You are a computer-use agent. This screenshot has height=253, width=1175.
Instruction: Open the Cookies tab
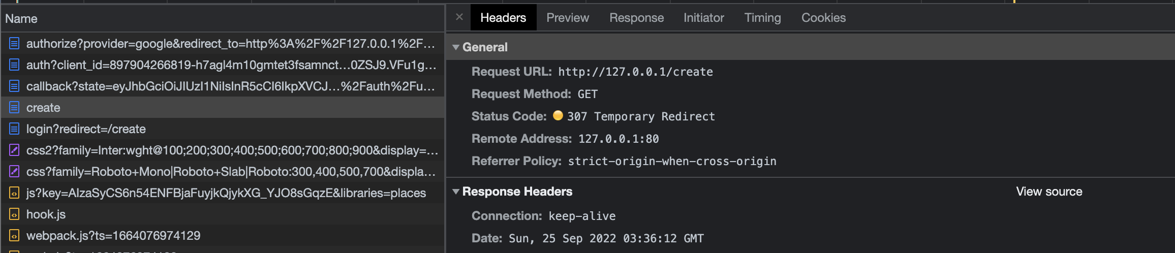823,18
